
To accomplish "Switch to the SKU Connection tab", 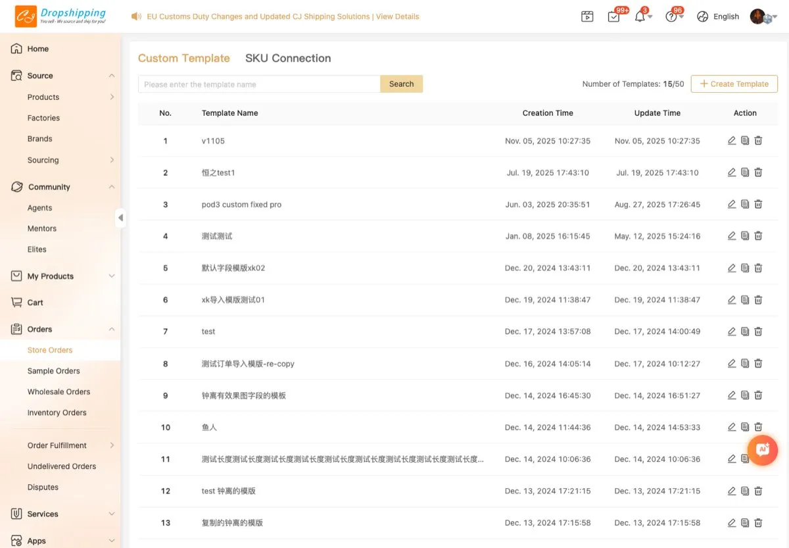I will pyautogui.click(x=288, y=58).
